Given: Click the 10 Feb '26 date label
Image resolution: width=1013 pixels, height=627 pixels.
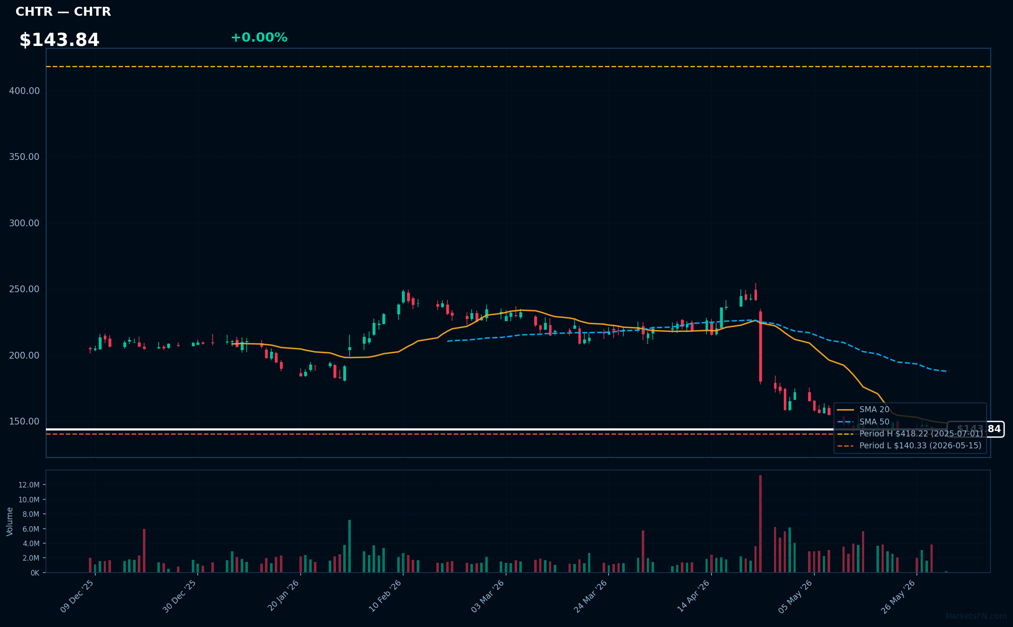Looking at the screenshot, I should pos(385,596).
